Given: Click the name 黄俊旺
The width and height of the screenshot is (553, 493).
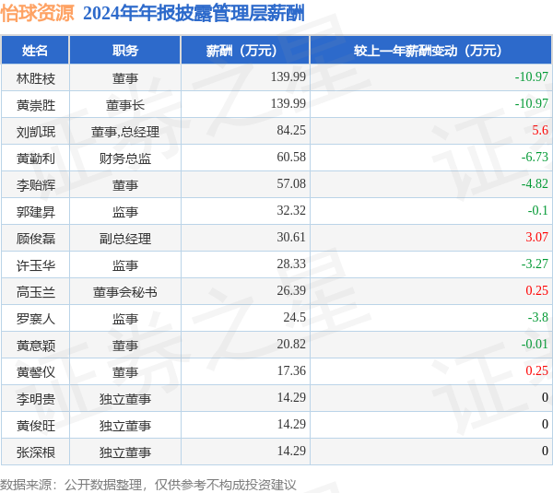Looking at the screenshot, I should coord(36,426).
